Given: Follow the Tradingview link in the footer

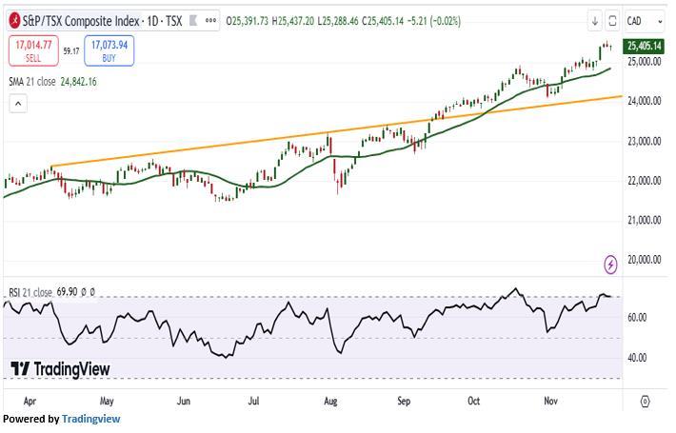Looking at the screenshot, I should point(90,419).
